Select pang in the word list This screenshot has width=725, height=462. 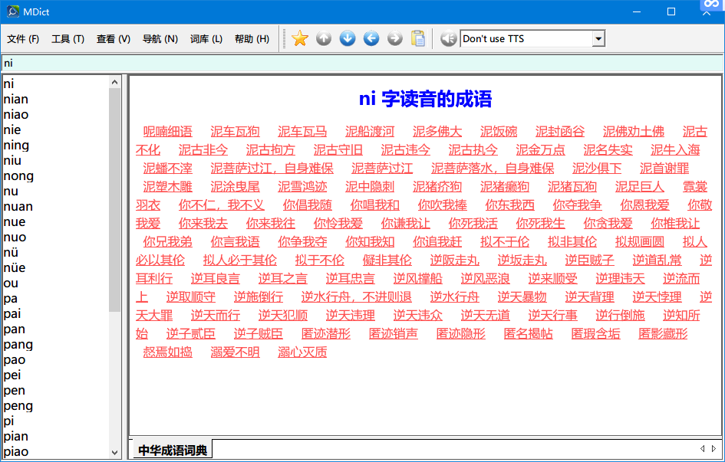(18, 344)
